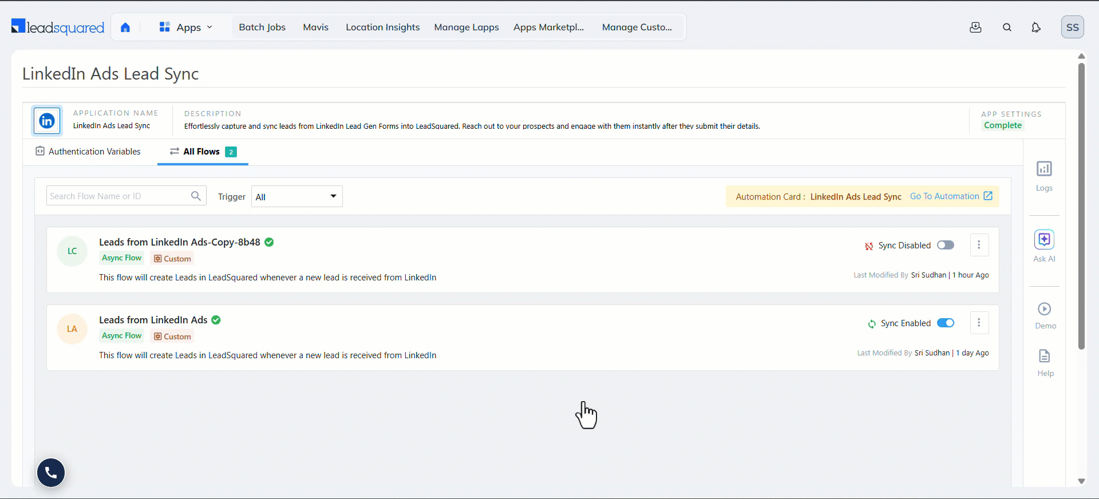Click the All Flows count badge 2
This screenshot has width=1099, height=499.
point(231,152)
